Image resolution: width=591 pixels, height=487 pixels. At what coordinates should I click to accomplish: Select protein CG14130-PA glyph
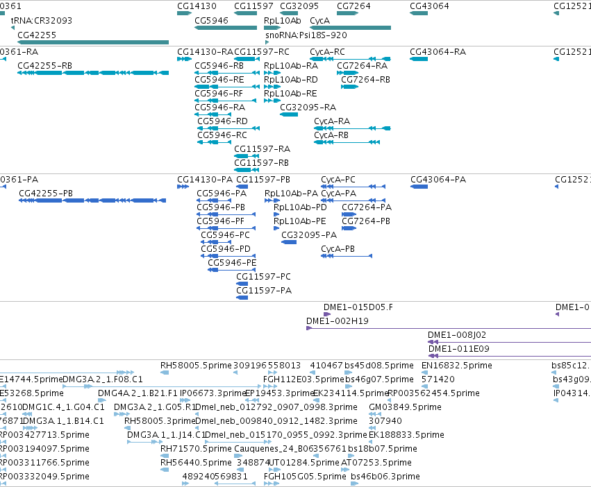[x=183, y=187]
